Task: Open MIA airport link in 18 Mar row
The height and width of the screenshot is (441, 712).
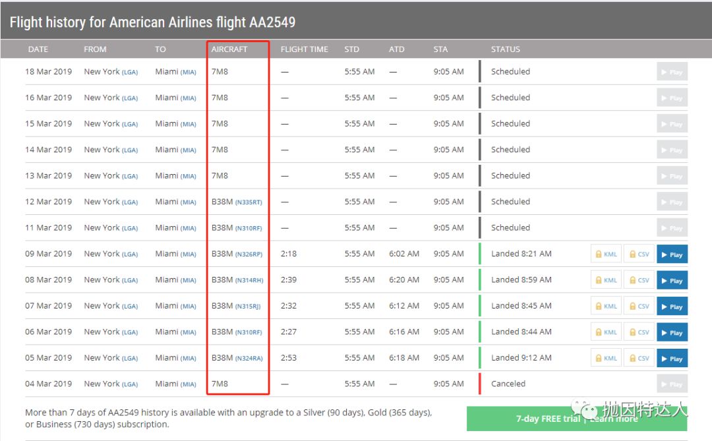Action: coord(188,73)
